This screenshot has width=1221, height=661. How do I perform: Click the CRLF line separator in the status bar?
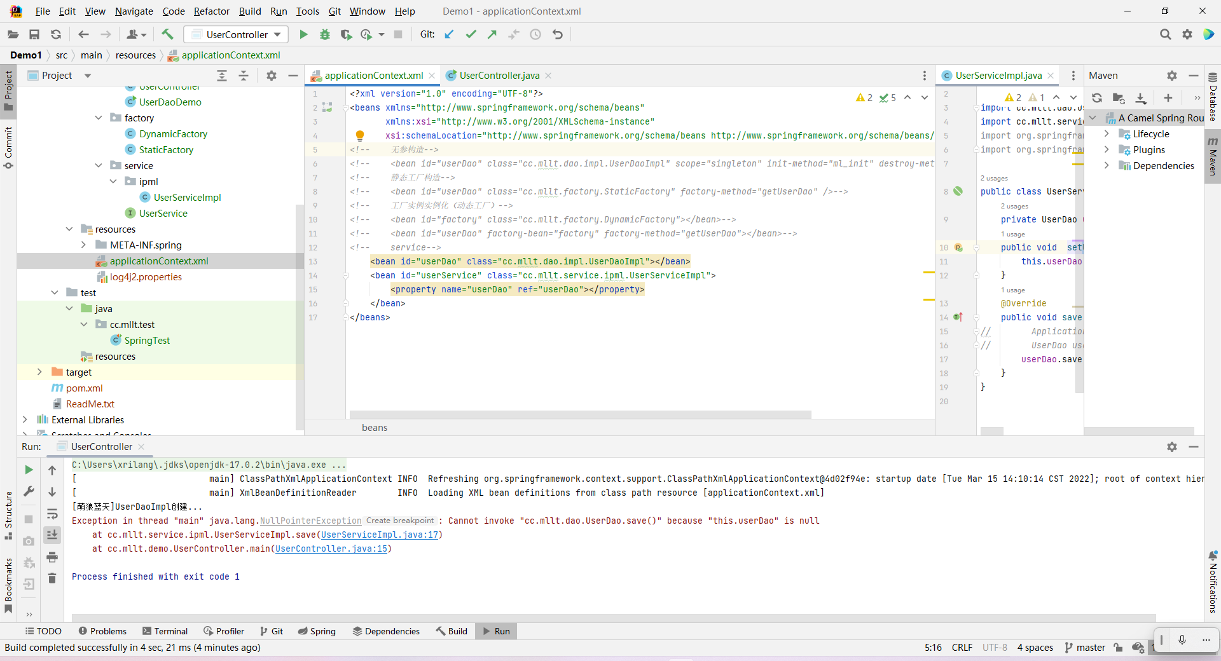point(962,648)
